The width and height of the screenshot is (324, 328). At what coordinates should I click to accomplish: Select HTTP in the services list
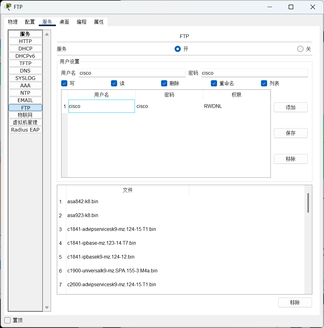point(25,41)
